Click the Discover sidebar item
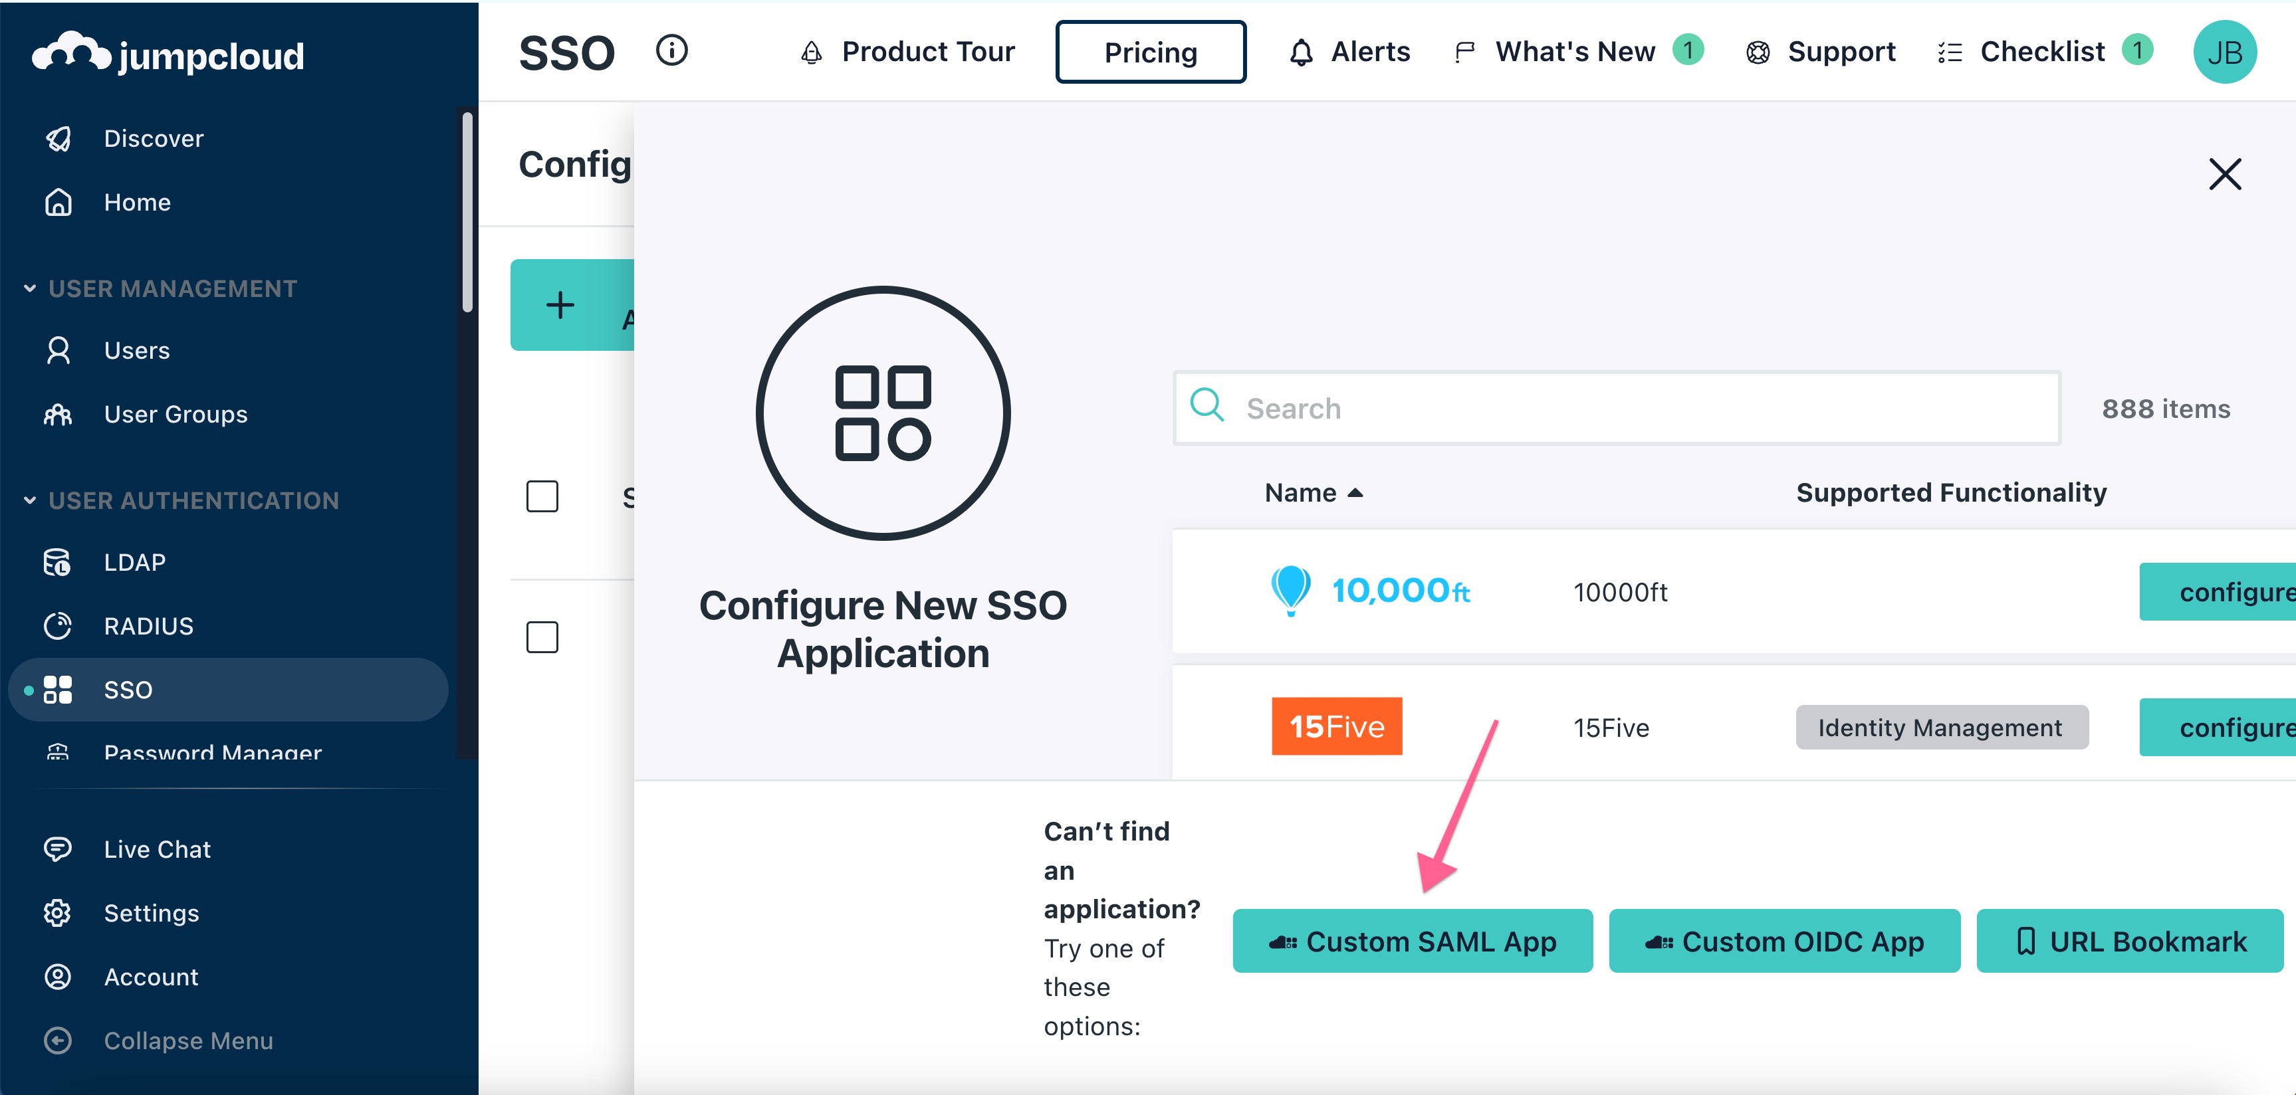This screenshot has height=1095, width=2296. (152, 138)
